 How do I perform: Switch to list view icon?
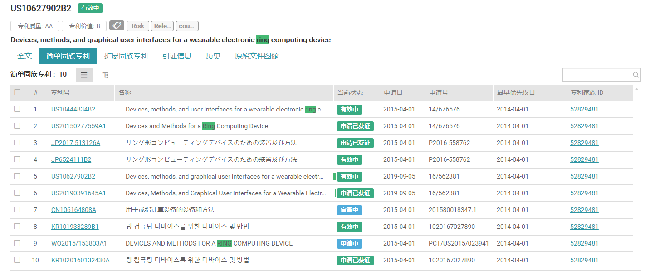point(84,75)
